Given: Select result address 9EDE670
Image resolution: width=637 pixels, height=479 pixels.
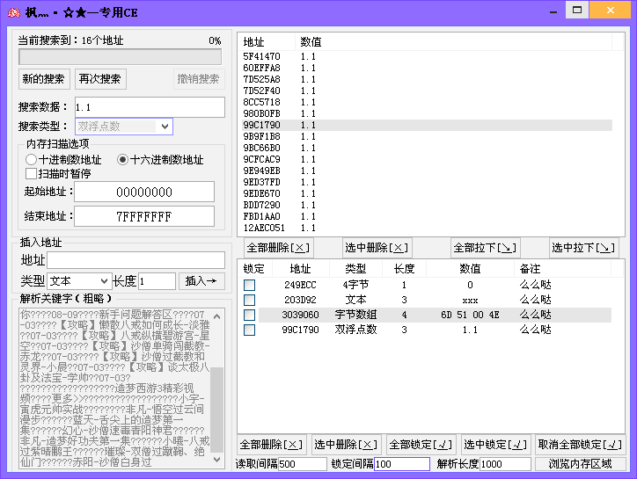Looking at the screenshot, I should point(261,193).
